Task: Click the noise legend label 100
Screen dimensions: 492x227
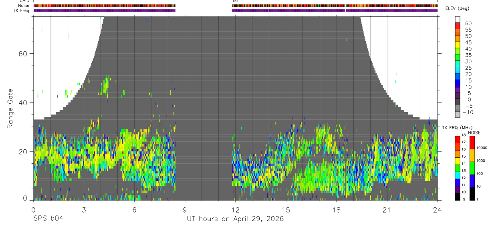Action: (x=480, y=173)
